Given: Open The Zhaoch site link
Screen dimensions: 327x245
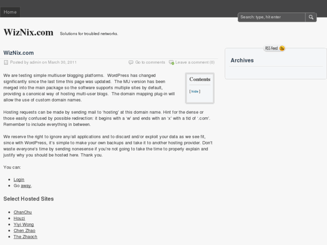Looking at the screenshot, I should (25, 236).
